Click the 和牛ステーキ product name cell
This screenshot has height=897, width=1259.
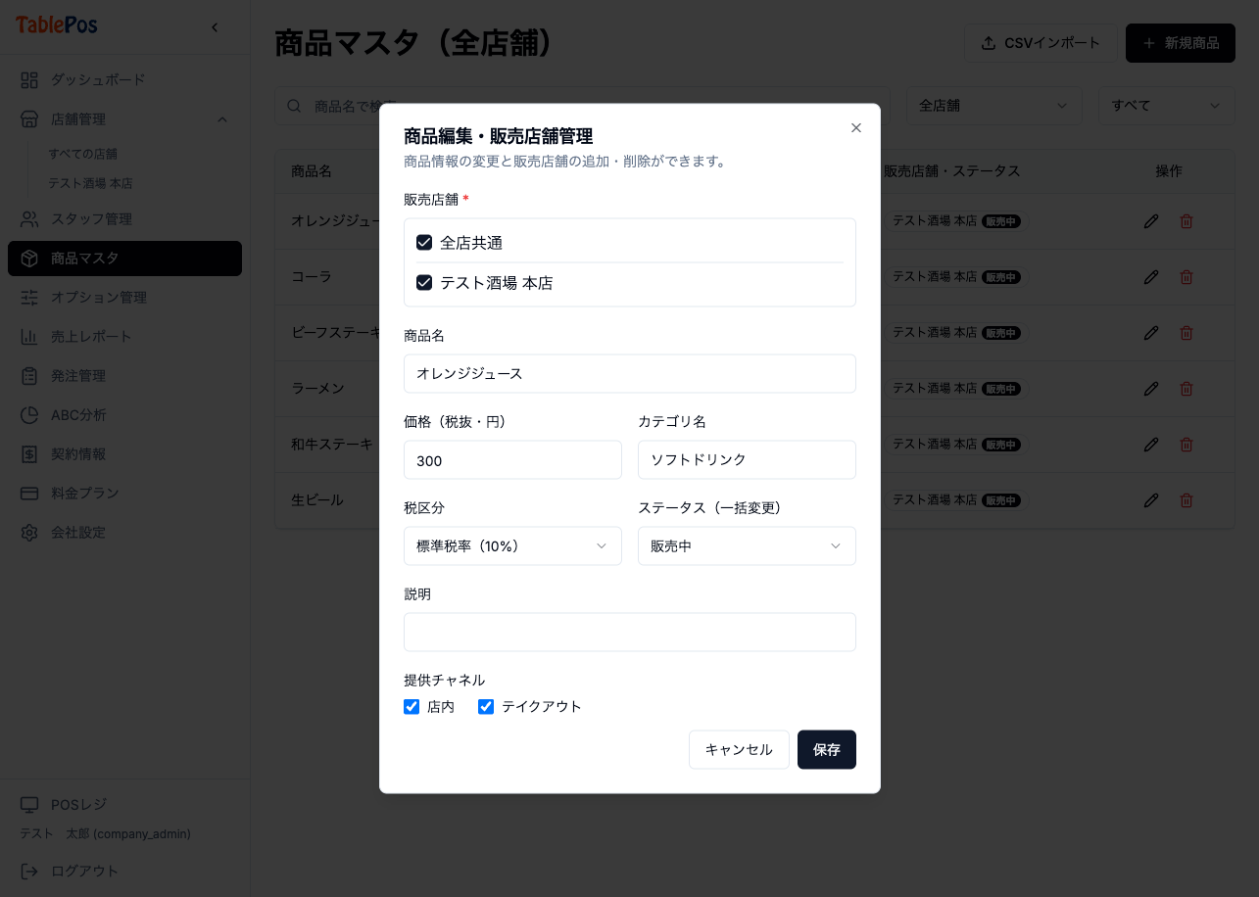point(332,445)
